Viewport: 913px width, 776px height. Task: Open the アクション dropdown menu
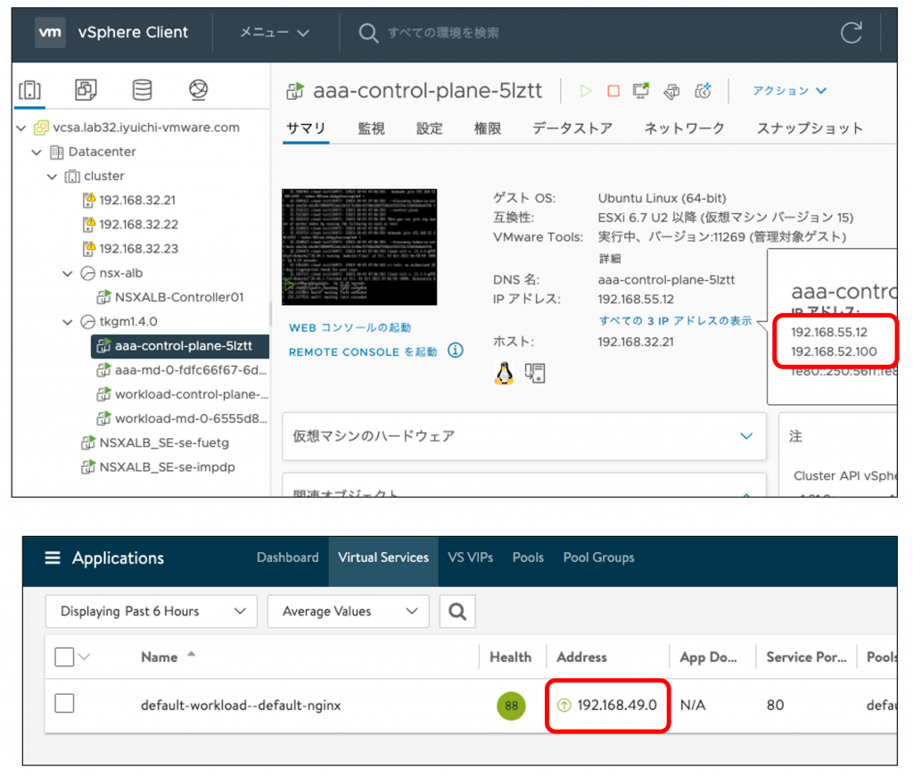[x=789, y=91]
